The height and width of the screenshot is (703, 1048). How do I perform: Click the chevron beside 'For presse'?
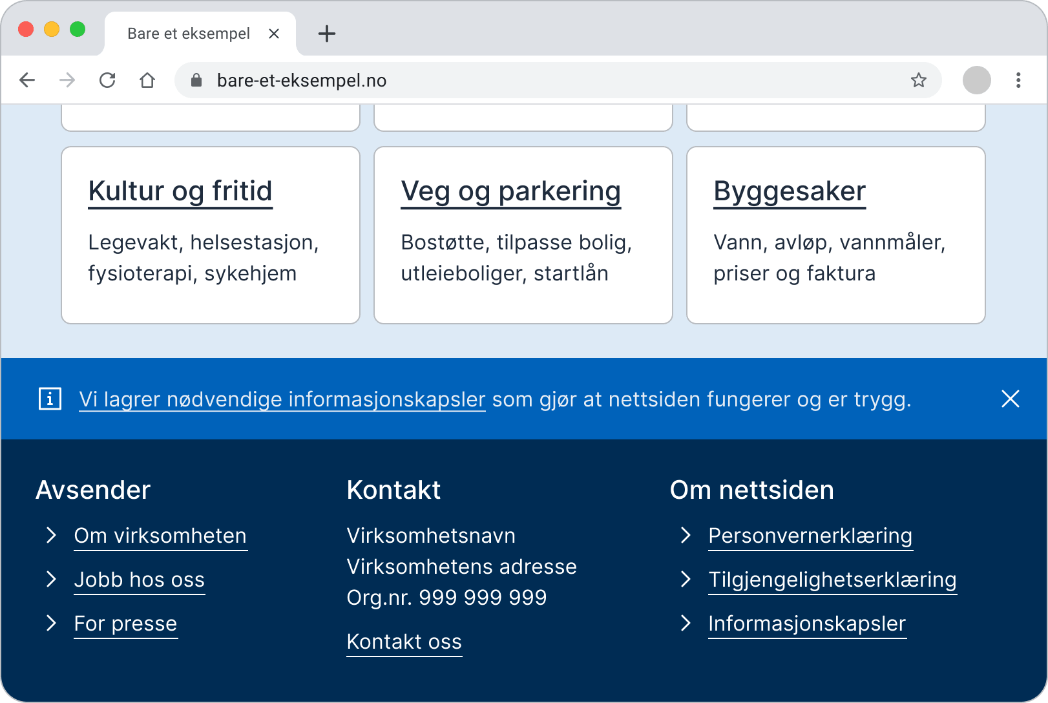[52, 623]
